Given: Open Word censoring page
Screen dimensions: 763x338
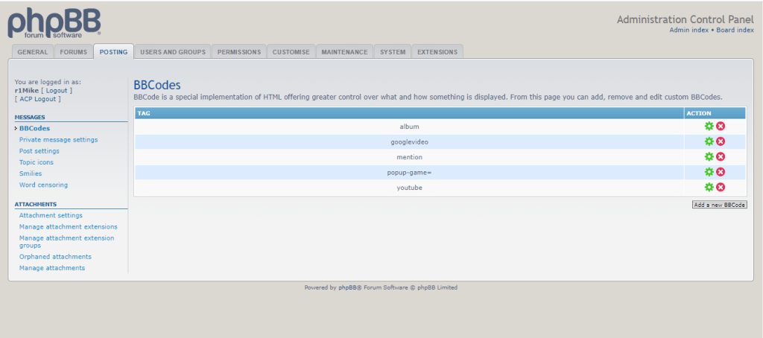Looking at the screenshot, I should click(x=44, y=185).
